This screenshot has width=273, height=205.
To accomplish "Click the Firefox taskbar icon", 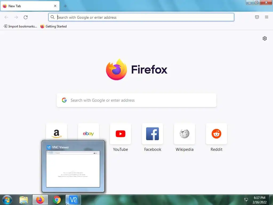I will [40, 200].
